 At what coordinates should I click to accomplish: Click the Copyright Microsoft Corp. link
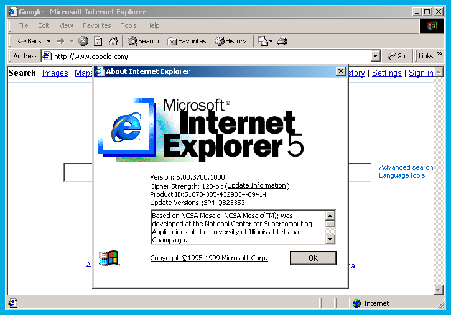pos(209,258)
